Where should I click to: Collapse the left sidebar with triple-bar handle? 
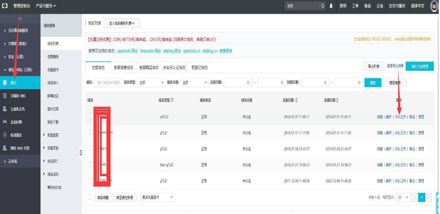tap(20, 19)
